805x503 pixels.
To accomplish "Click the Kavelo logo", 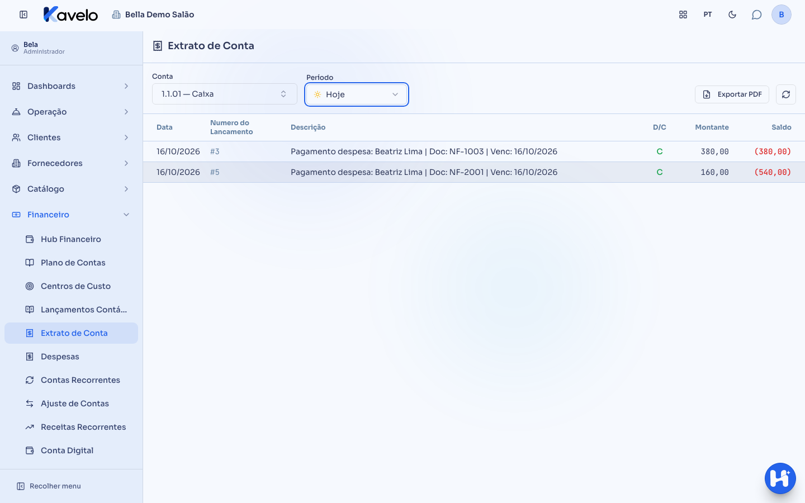I will [x=70, y=15].
